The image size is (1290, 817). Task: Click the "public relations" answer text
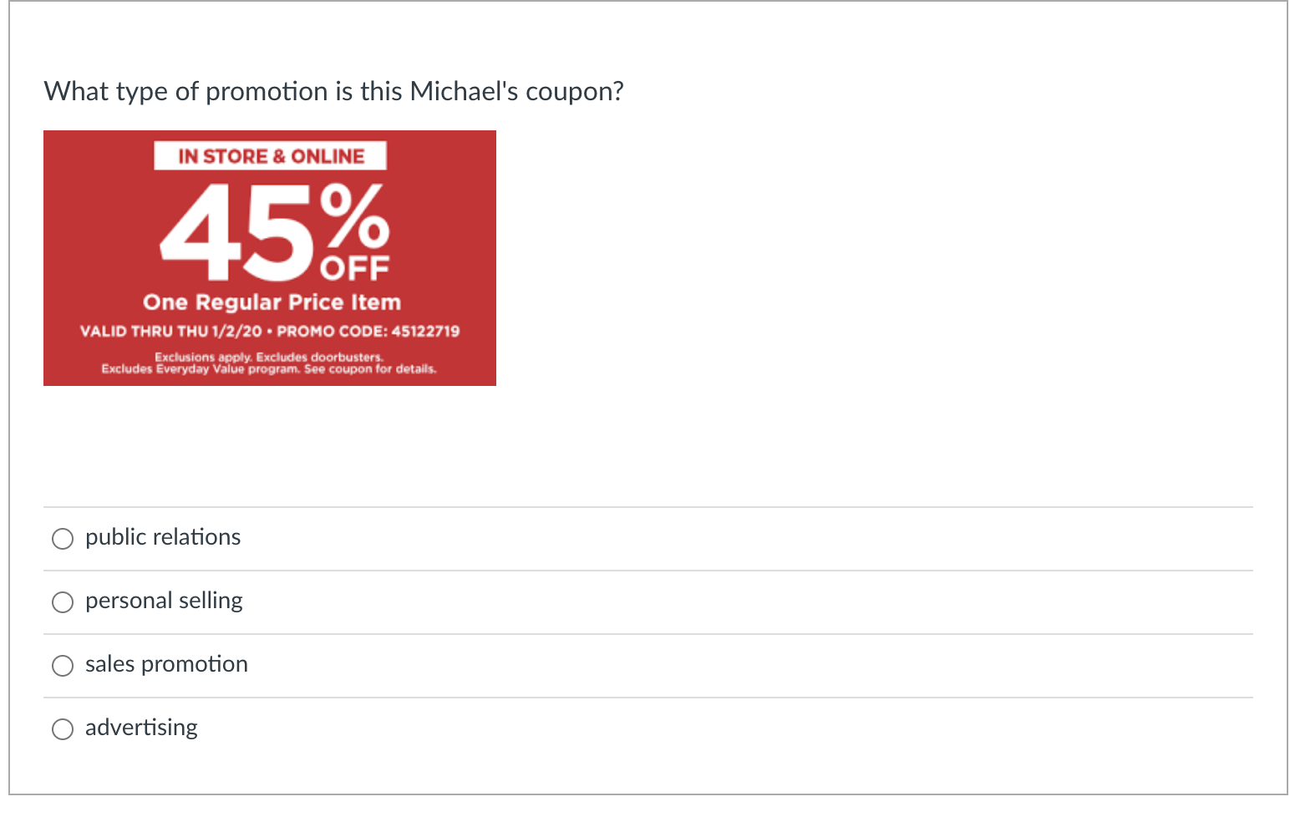163,537
